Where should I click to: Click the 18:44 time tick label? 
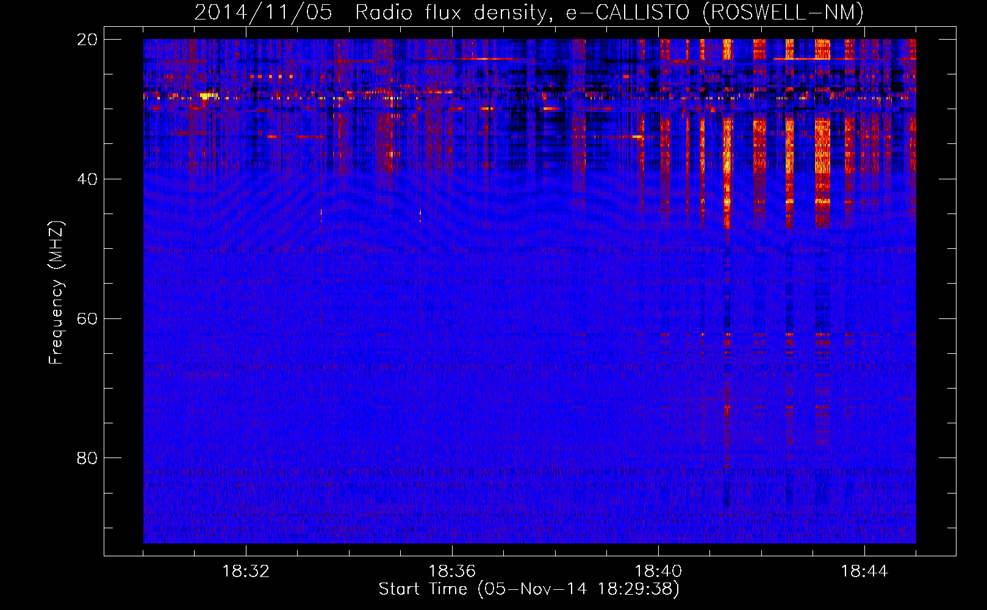864,572
